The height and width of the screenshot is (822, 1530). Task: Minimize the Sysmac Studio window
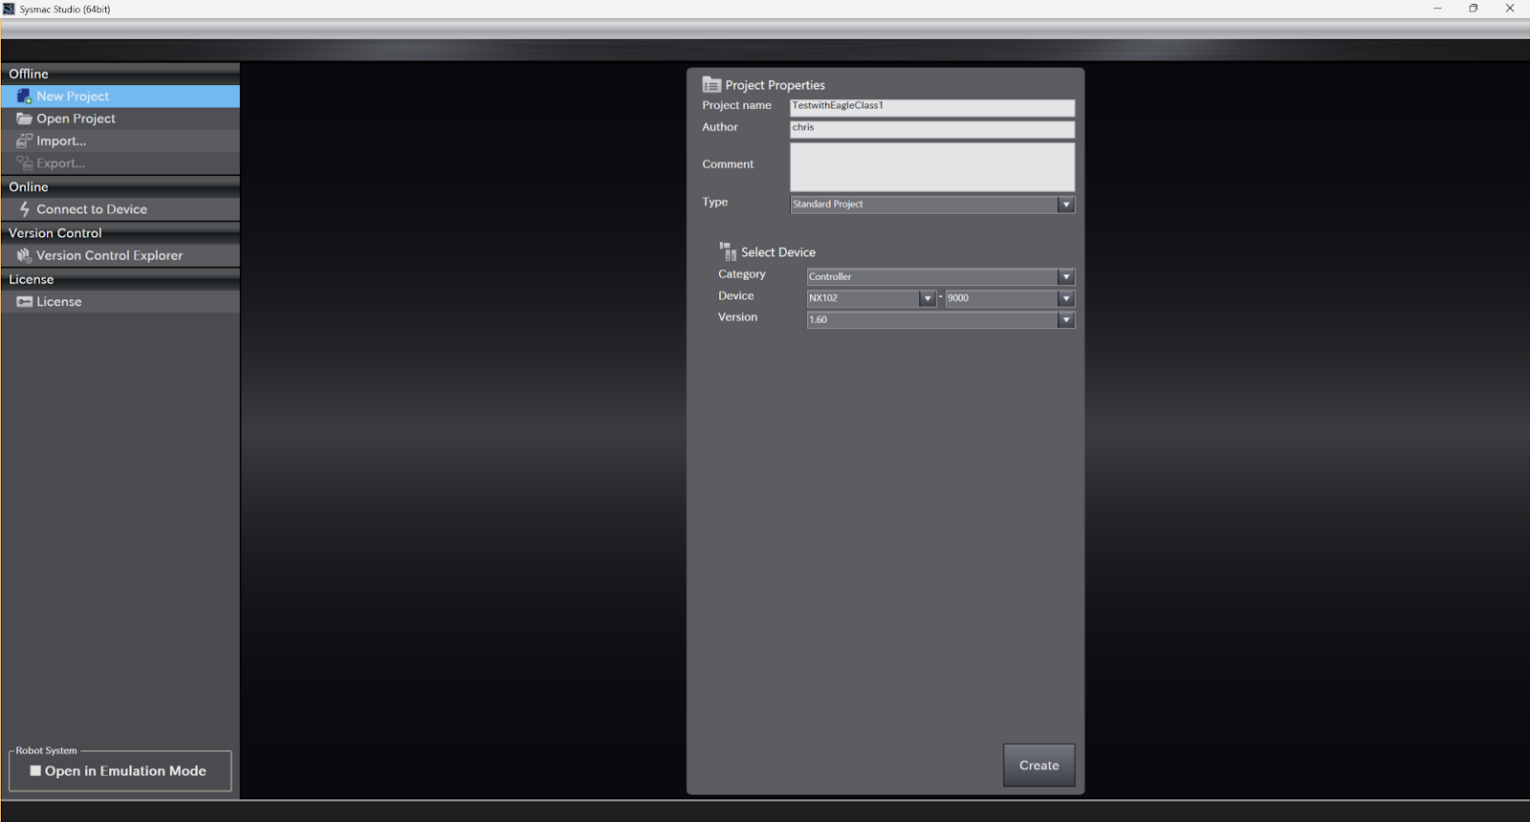(1437, 9)
